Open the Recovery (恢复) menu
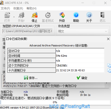The height and width of the screenshot is (109, 111). pos(18,9)
